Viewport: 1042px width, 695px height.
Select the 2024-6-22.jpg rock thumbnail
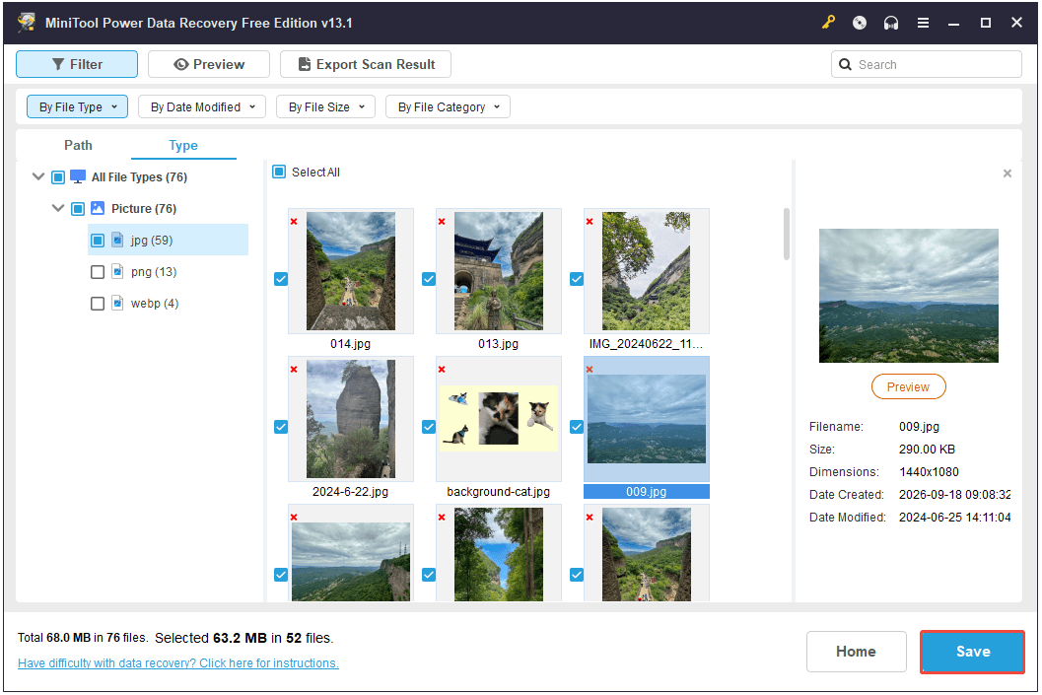point(351,419)
